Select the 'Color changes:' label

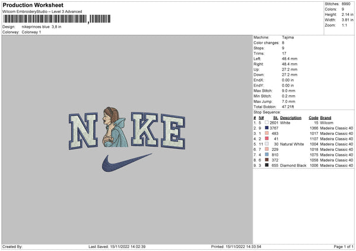click(x=266, y=43)
